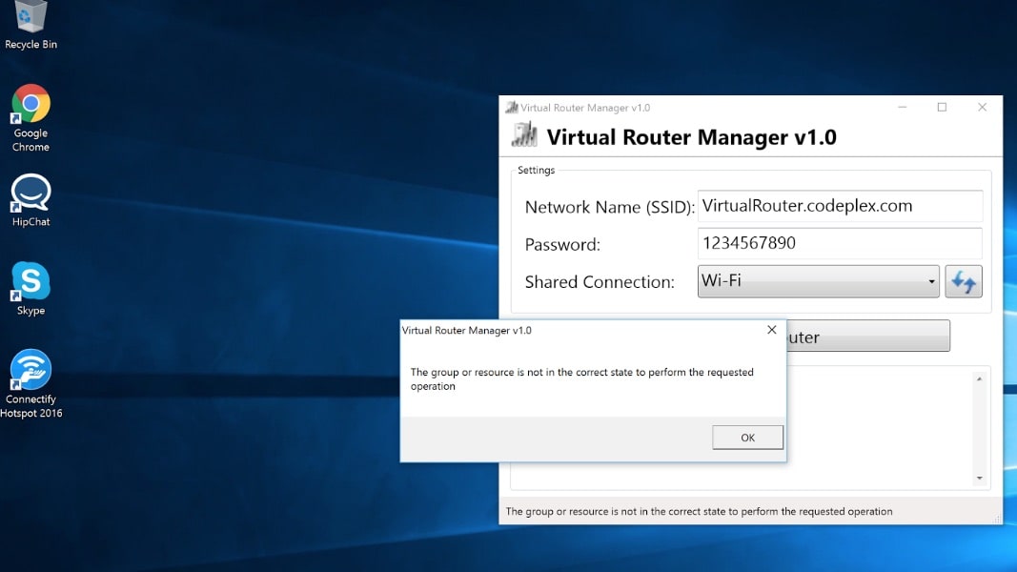Image resolution: width=1017 pixels, height=572 pixels.
Task: Click the status bar error message
Action: point(699,512)
